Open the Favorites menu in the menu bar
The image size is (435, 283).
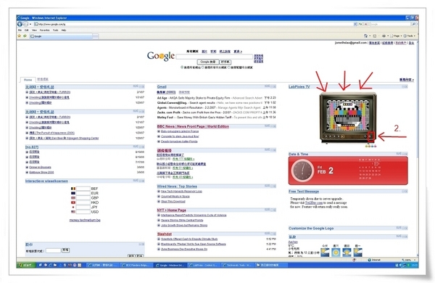[44, 30]
